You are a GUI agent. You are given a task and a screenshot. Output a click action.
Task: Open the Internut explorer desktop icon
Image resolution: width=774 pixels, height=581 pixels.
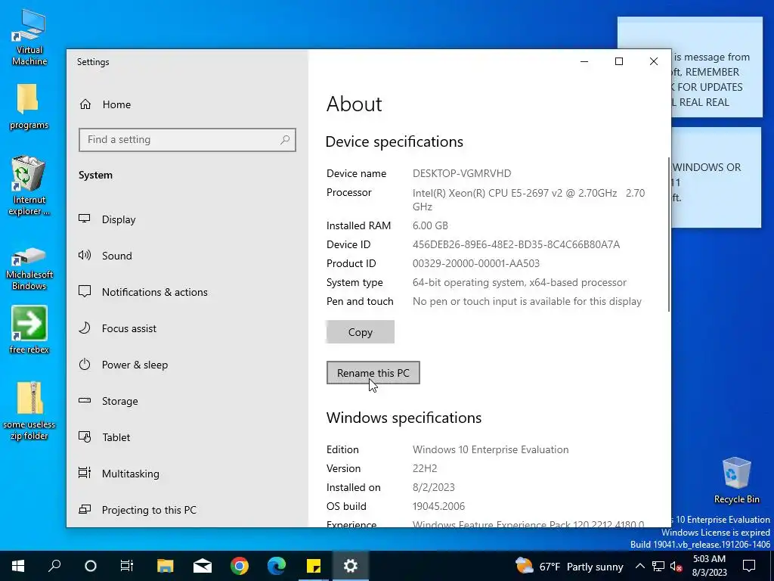pyautogui.click(x=29, y=185)
